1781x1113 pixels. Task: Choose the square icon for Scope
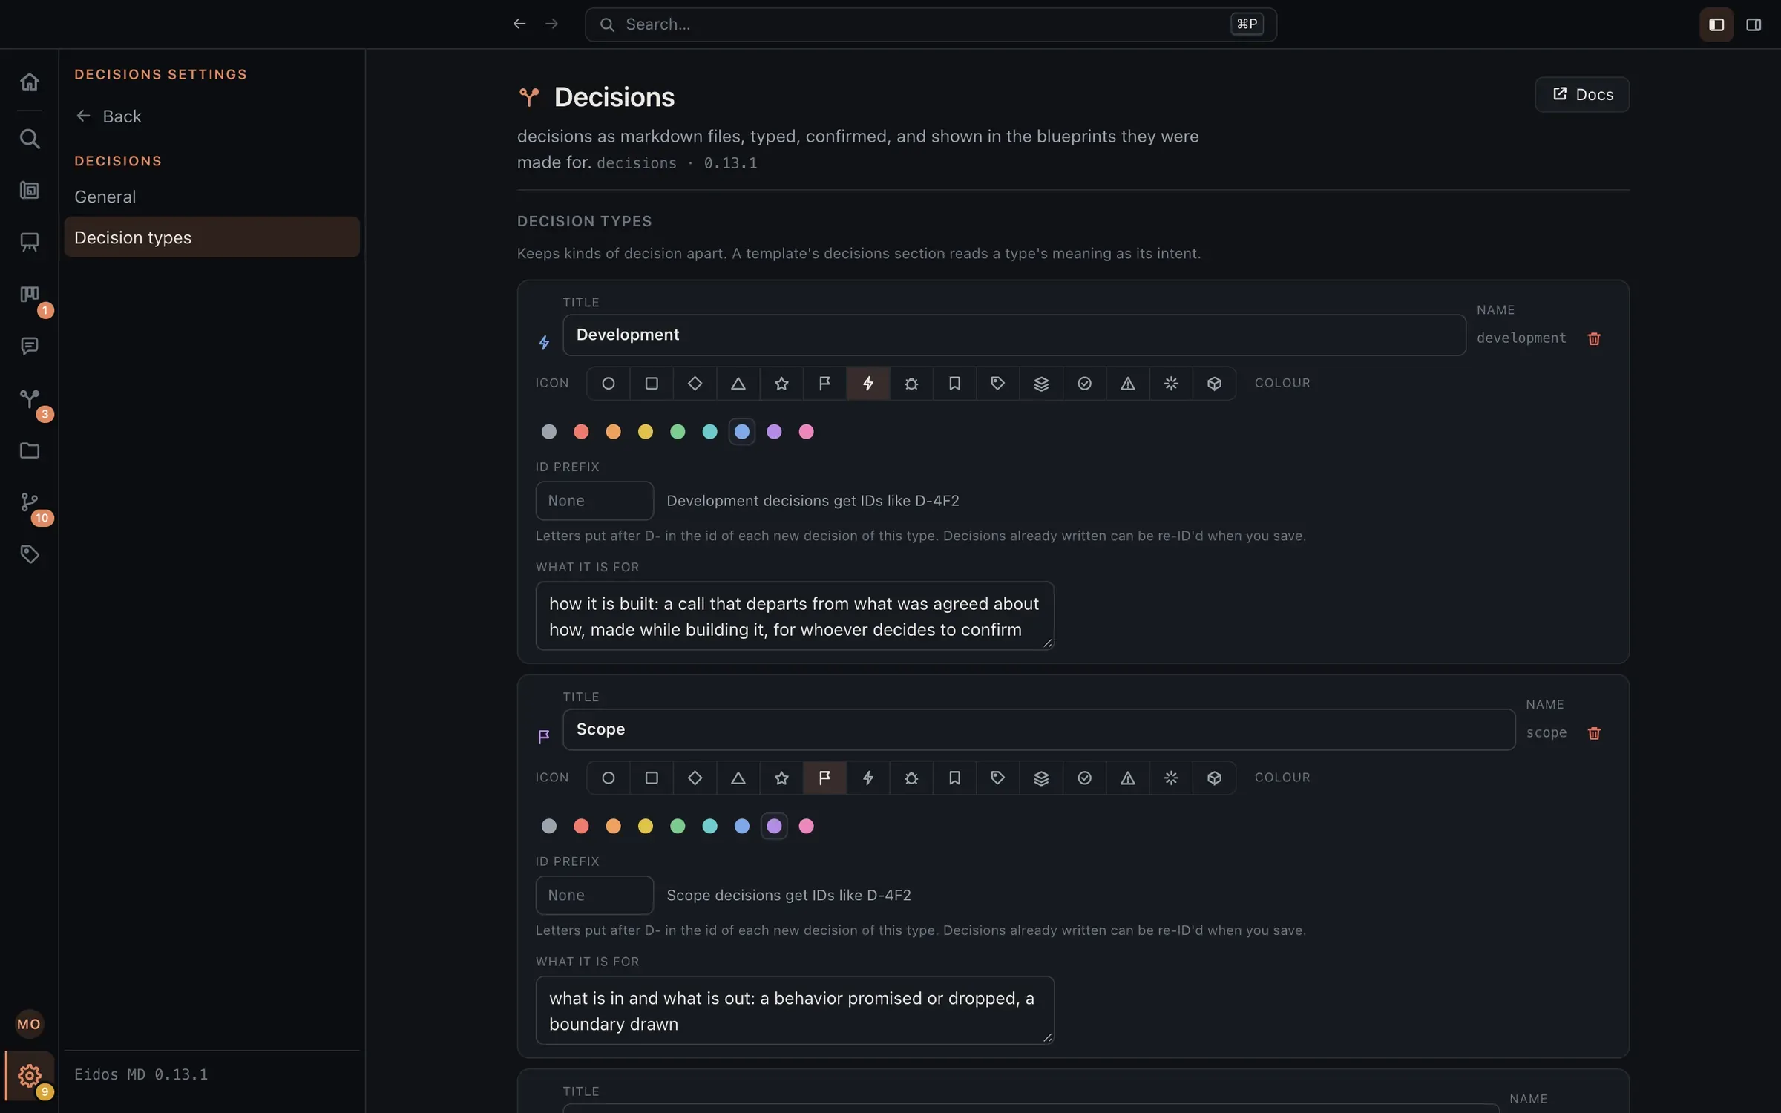pyautogui.click(x=652, y=778)
